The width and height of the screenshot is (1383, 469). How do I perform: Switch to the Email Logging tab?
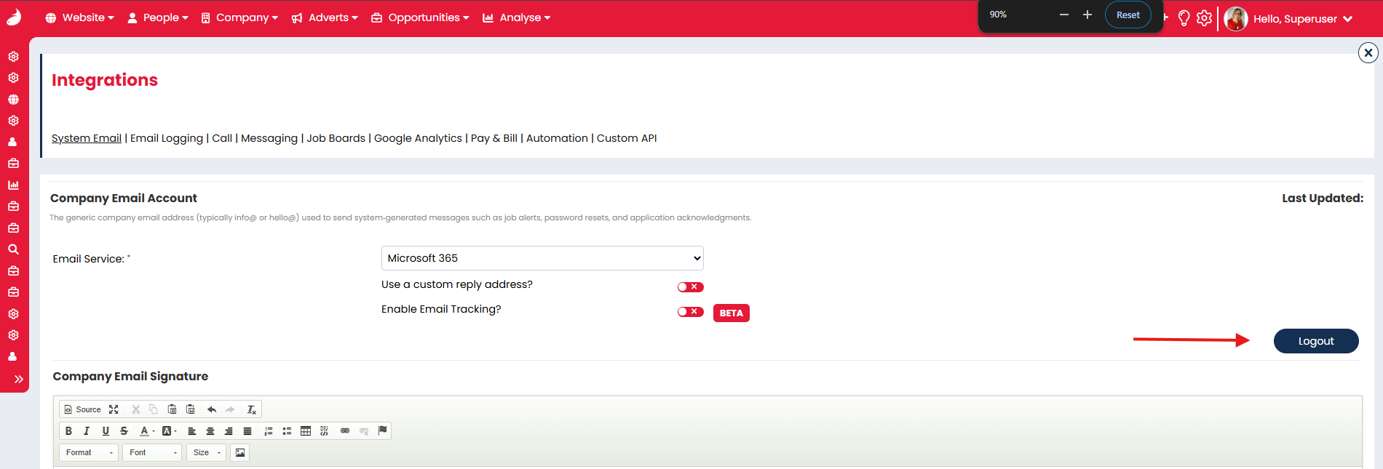pyautogui.click(x=167, y=138)
